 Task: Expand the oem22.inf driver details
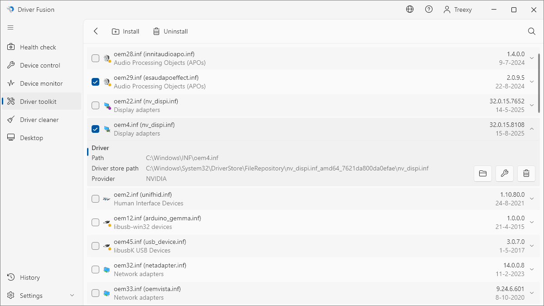point(532,105)
